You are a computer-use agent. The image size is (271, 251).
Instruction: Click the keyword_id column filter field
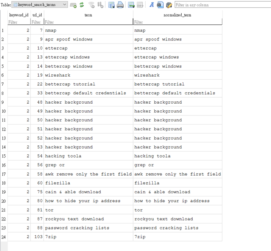coord(19,22)
